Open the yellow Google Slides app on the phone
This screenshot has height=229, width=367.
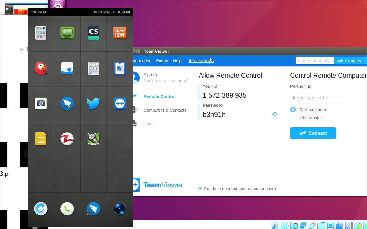pos(41,139)
